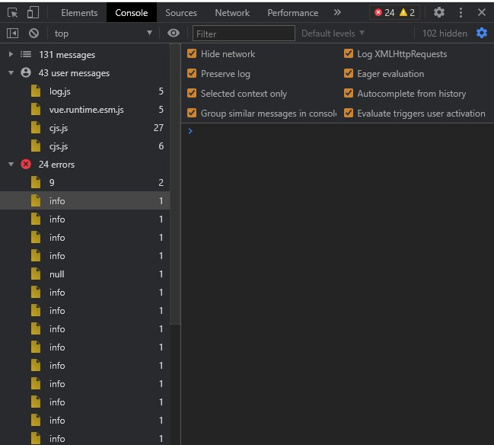The width and height of the screenshot is (494, 445).
Task: Switch to the Network tab
Action: (232, 13)
